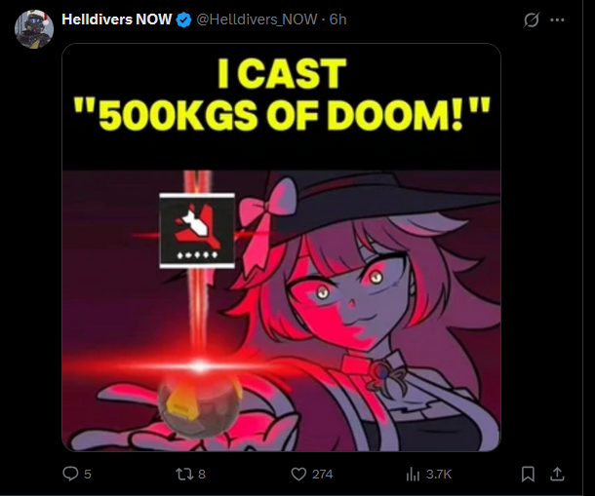Click the blue verified badge icon
Viewport: 595px width, 496px height.
point(184,19)
